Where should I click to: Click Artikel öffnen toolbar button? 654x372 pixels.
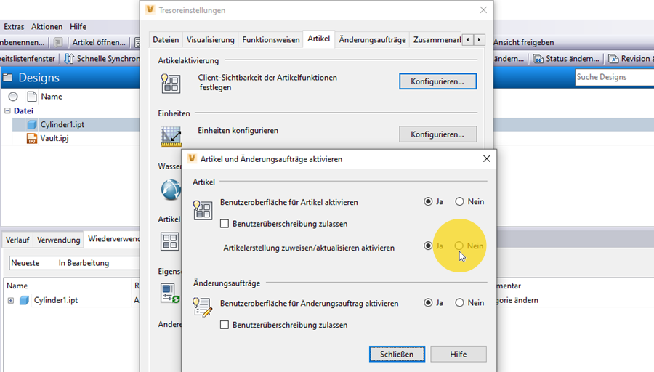pyautogui.click(x=99, y=43)
